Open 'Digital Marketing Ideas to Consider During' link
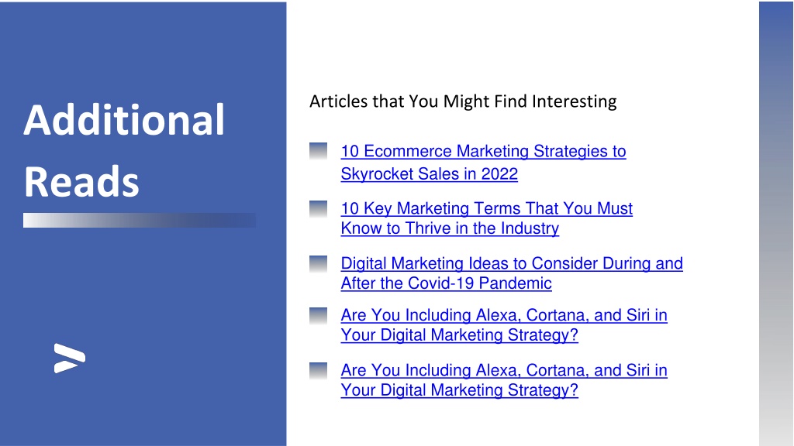Screen dimensions: 794x446 (x=512, y=263)
